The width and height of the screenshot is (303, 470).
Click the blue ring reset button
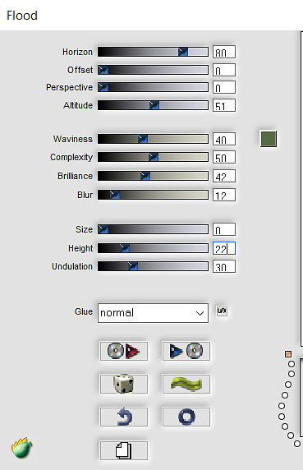tap(186, 417)
